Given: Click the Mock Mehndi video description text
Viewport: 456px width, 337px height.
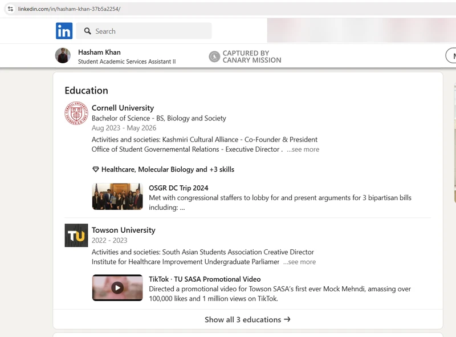Looking at the screenshot, I should 280,294.
